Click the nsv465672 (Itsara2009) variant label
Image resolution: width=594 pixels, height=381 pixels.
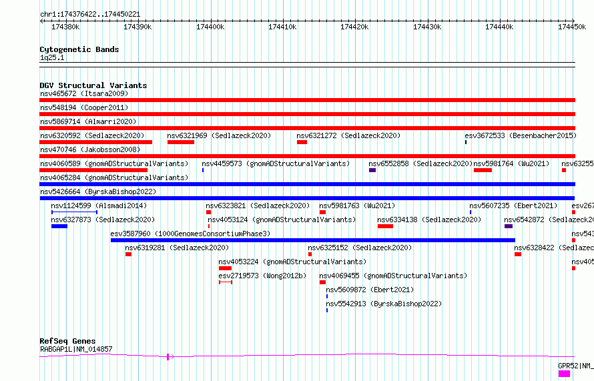coord(84,93)
